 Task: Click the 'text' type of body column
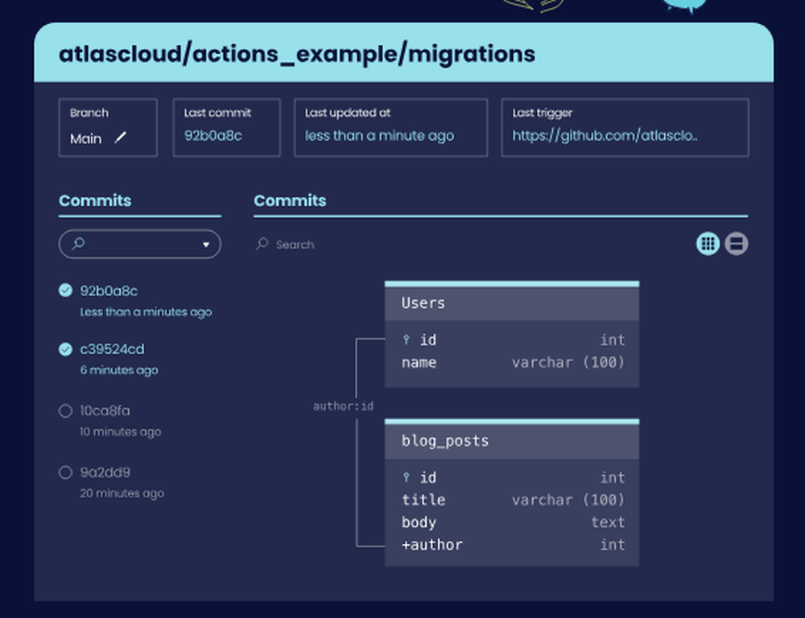pos(608,522)
